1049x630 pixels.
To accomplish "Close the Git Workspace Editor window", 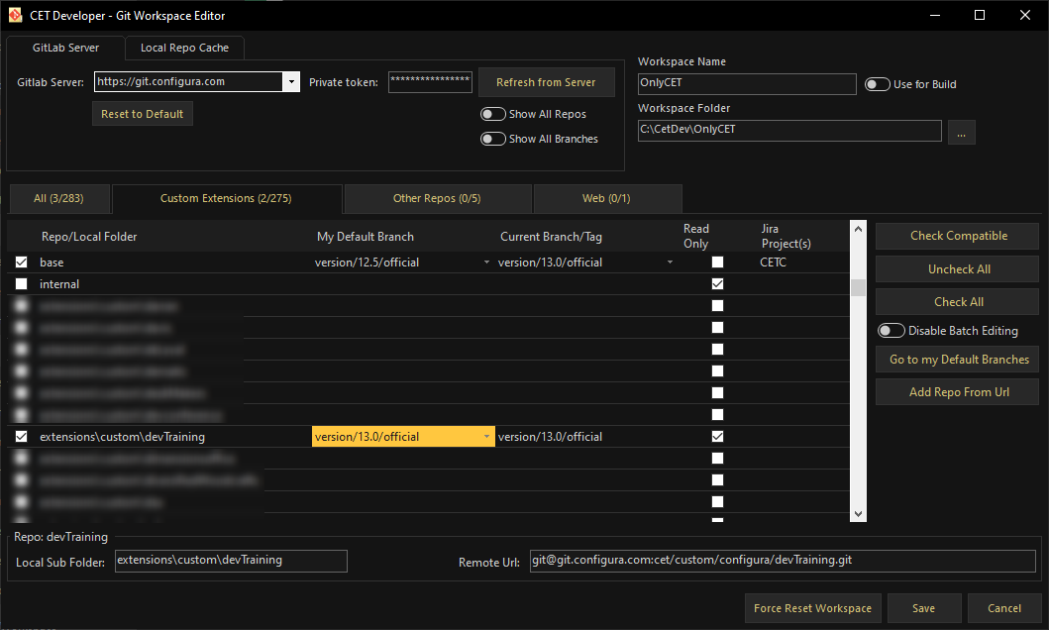I will pyautogui.click(x=1025, y=16).
